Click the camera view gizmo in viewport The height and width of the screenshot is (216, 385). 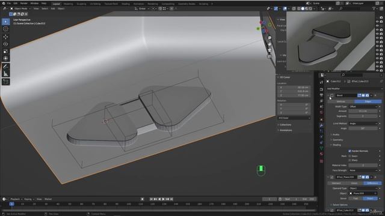(x=269, y=50)
